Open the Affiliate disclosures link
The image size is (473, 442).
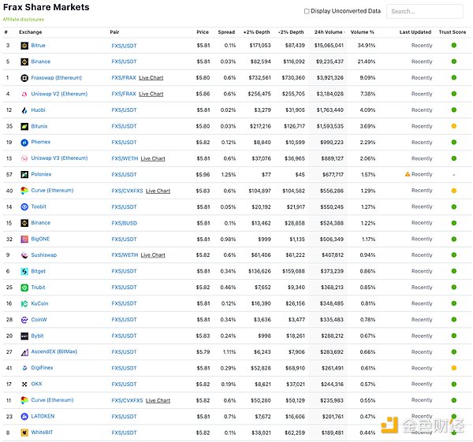24,19
